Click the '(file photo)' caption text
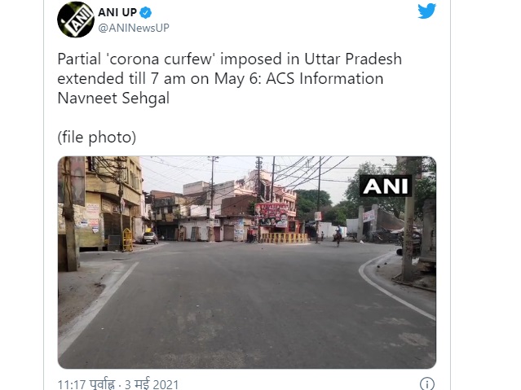The image size is (521, 390). pyautogui.click(x=97, y=137)
